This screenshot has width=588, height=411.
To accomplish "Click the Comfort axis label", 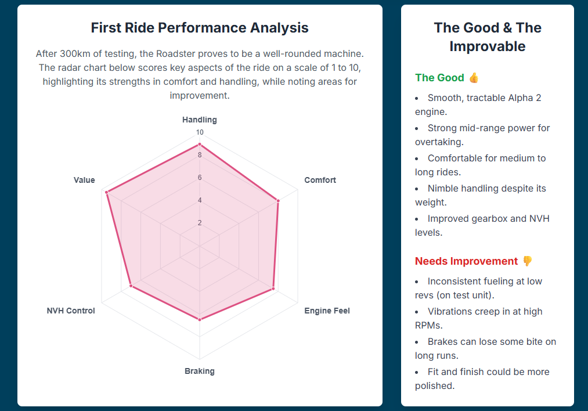I will [320, 180].
